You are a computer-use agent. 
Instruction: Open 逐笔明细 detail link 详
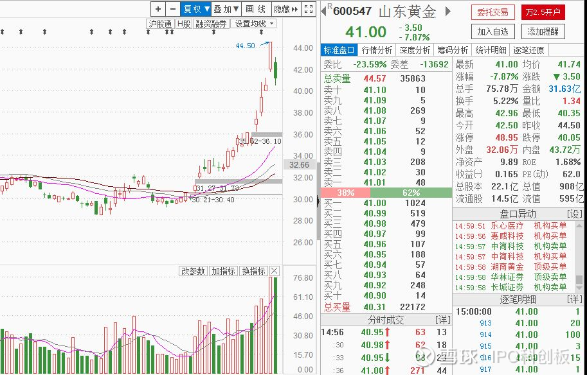[x=575, y=299]
